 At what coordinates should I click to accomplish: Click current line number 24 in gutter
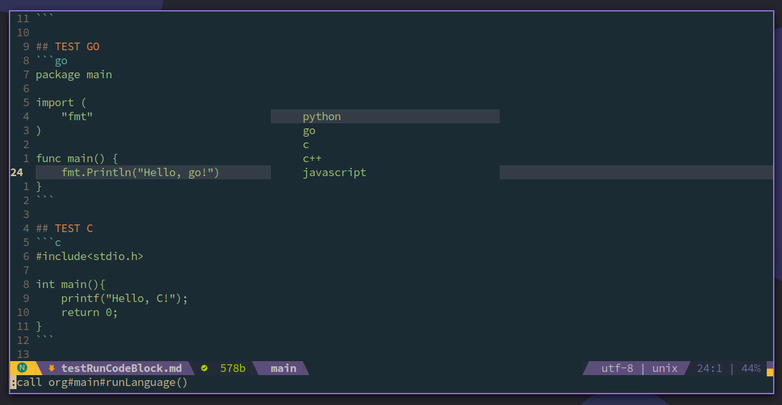[17, 172]
